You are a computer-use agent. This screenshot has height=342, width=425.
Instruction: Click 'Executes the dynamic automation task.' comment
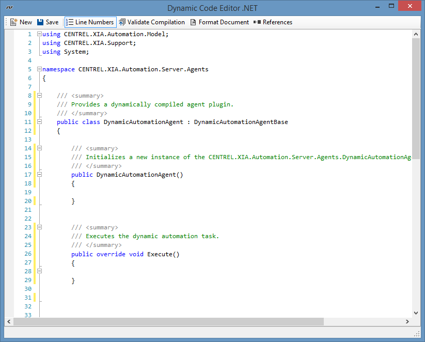click(152, 236)
